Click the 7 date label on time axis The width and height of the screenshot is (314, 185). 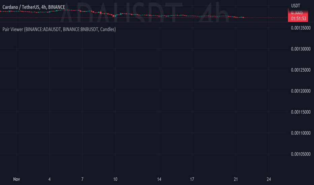click(82, 179)
